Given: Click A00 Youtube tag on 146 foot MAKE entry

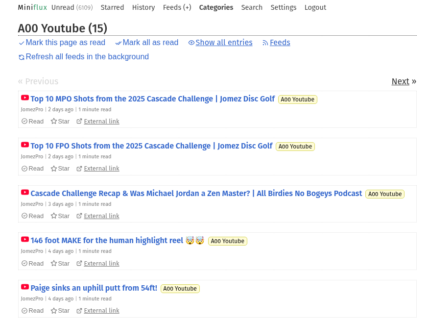Looking at the screenshot, I should pos(227,241).
